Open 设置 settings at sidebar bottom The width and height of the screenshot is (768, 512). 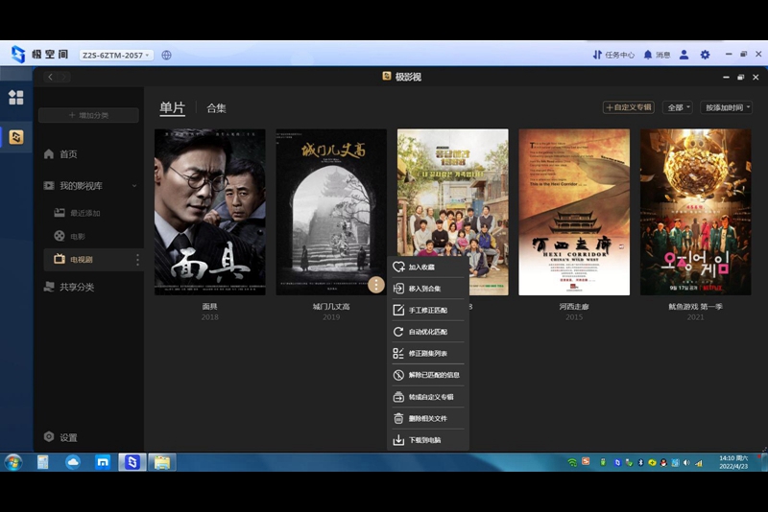[60, 437]
